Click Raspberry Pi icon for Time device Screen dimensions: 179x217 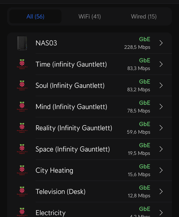click(22, 64)
